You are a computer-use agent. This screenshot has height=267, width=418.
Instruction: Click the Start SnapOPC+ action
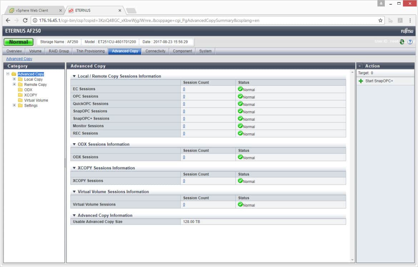(379, 81)
